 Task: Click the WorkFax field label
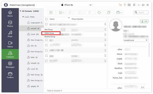point(118,68)
